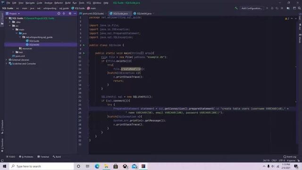Open the Tools menu
The image size is (302, 170).
(x=82, y=3)
